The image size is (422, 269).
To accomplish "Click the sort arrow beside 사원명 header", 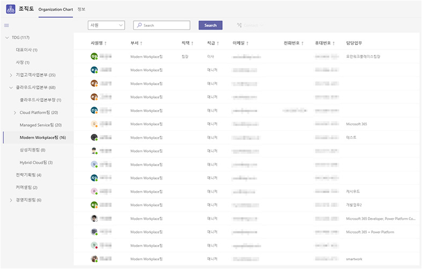I will click(105, 43).
